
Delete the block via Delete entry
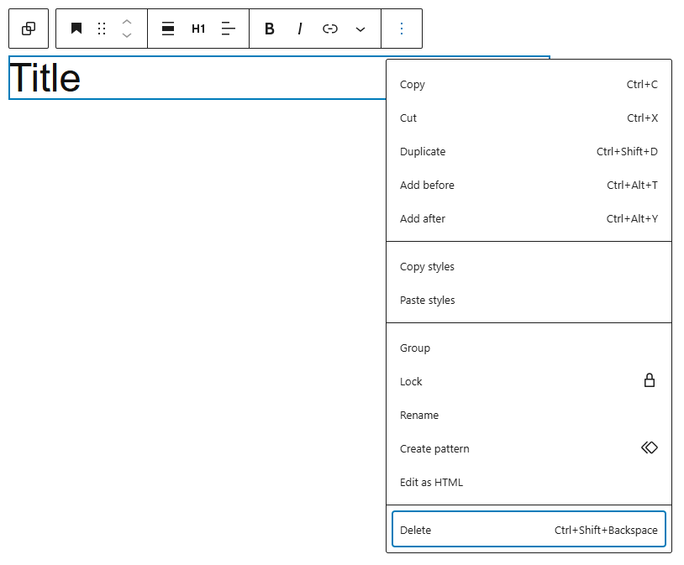(529, 529)
